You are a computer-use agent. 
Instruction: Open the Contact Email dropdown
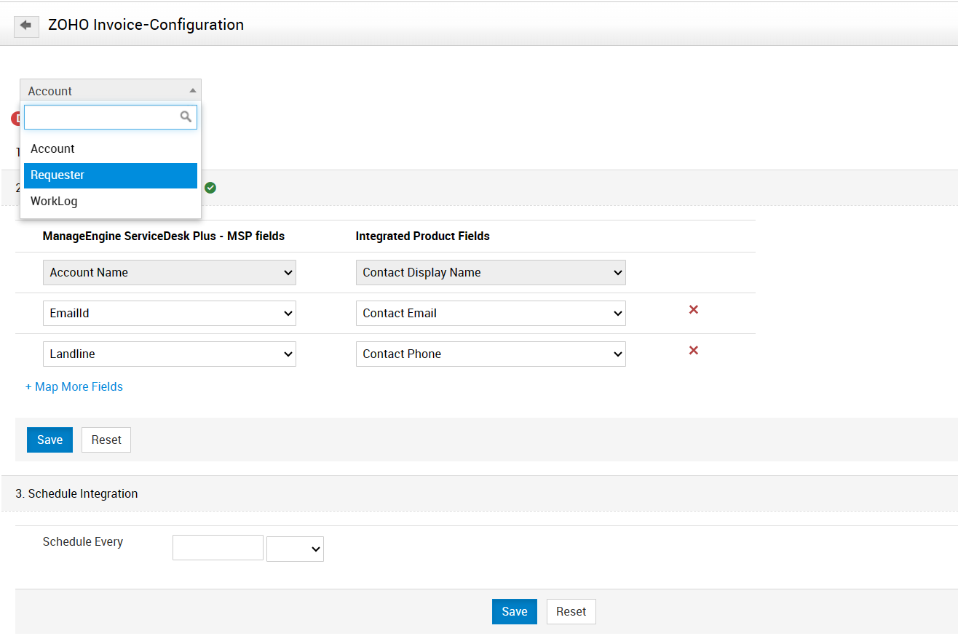tap(490, 314)
